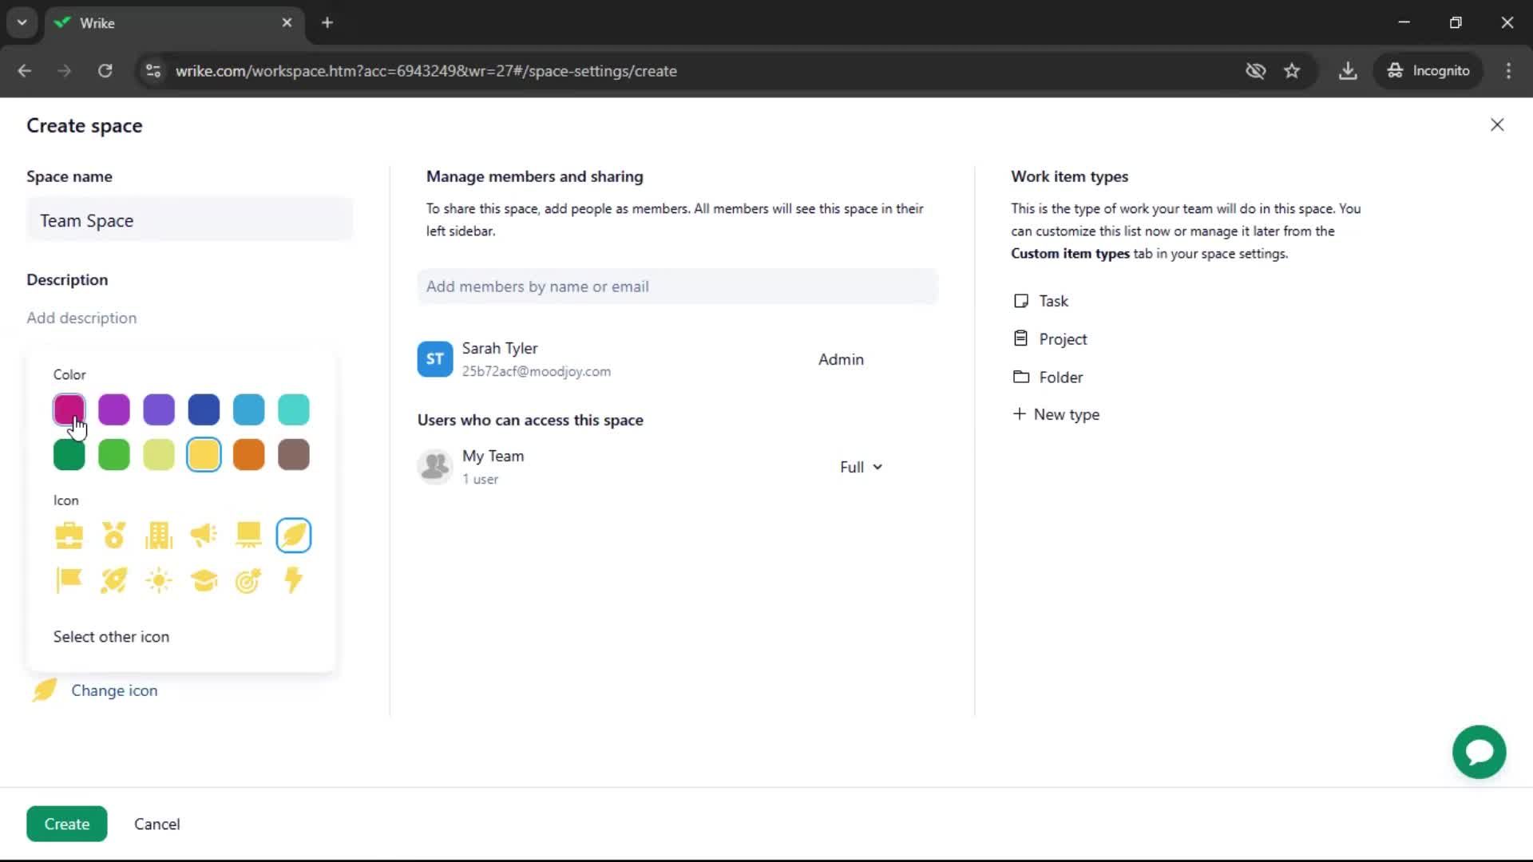Open the tab search dropdown arrow
The width and height of the screenshot is (1533, 862).
pyautogui.click(x=22, y=22)
